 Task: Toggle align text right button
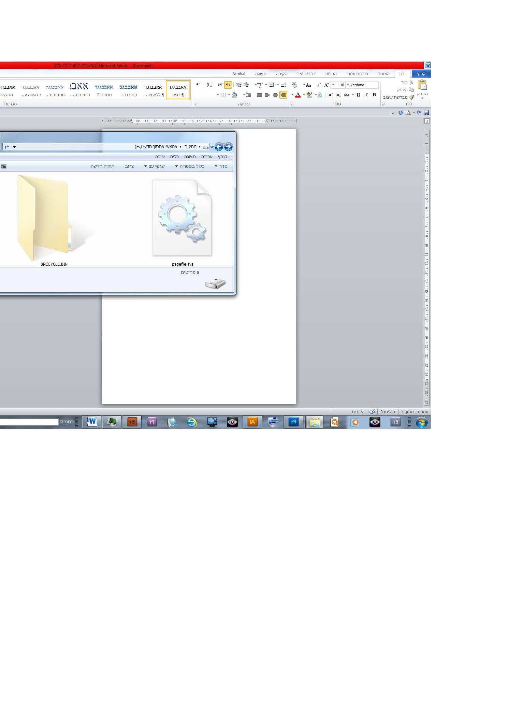coord(283,95)
